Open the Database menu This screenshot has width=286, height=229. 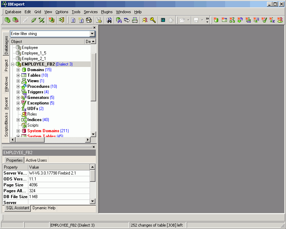(13, 12)
